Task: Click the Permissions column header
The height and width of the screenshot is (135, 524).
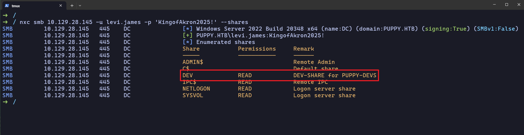Action: coord(257,49)
